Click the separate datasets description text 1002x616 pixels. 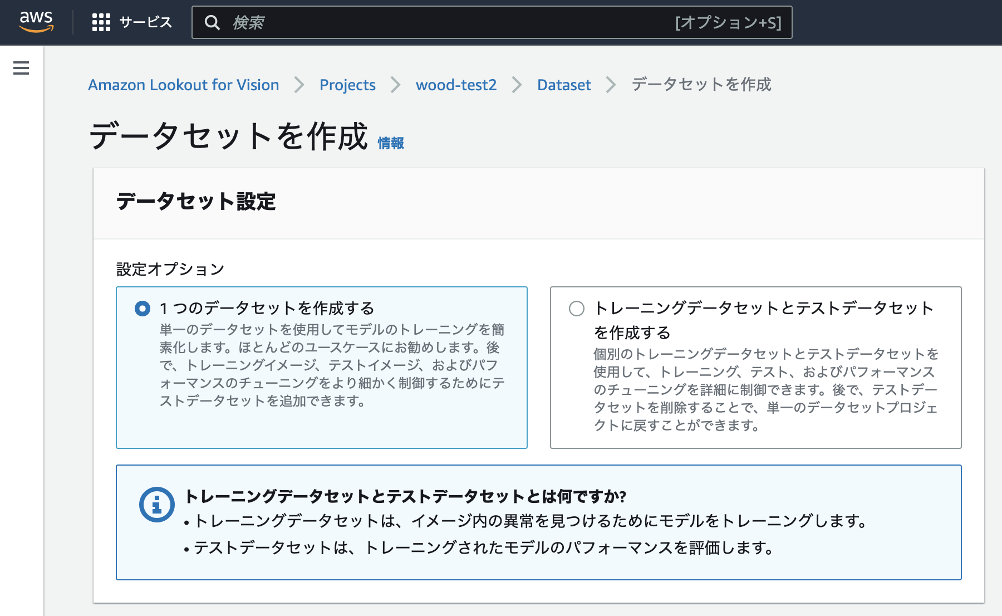pos(766,390)
